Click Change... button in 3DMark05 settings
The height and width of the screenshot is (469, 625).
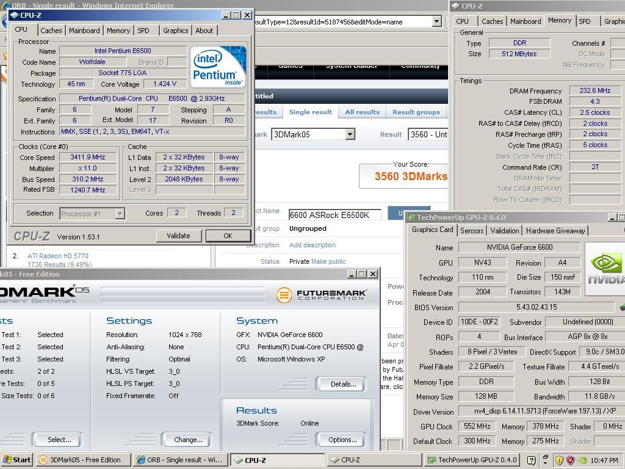188,440
